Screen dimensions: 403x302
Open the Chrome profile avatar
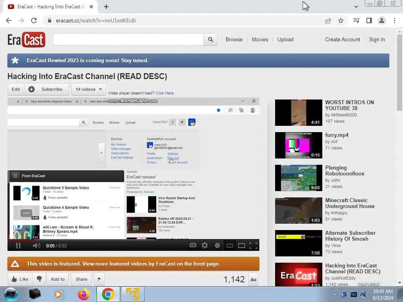382,20
